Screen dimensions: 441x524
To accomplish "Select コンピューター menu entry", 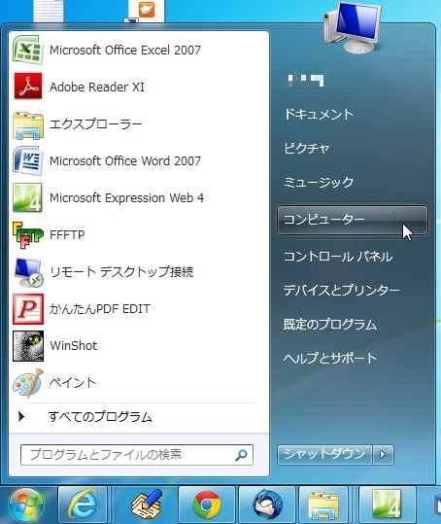I will tap(353, 220).
